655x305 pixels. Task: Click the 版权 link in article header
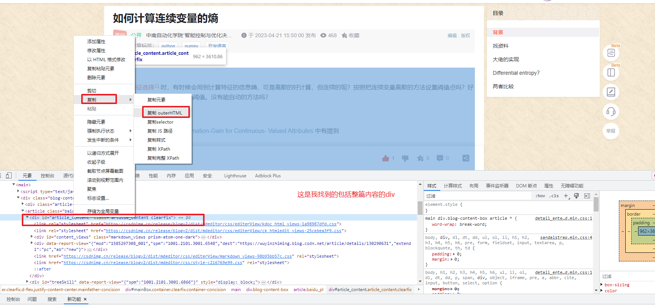tap(465, 35)
